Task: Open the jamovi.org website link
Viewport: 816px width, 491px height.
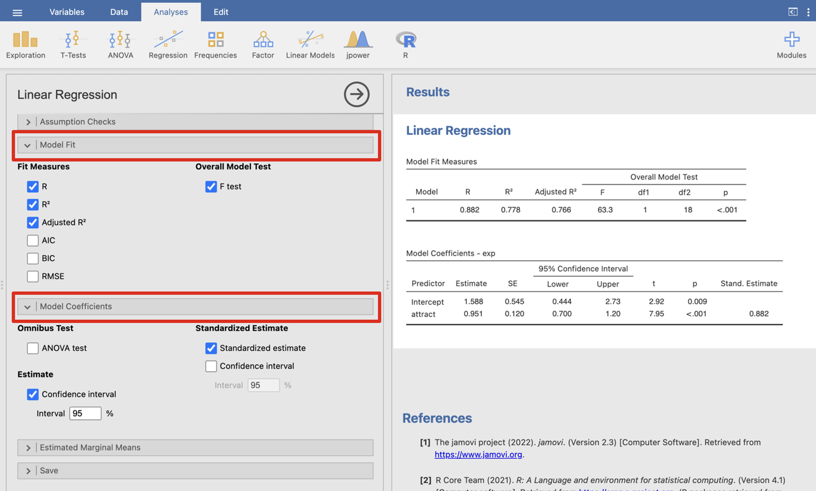Action: coord(478,454)
